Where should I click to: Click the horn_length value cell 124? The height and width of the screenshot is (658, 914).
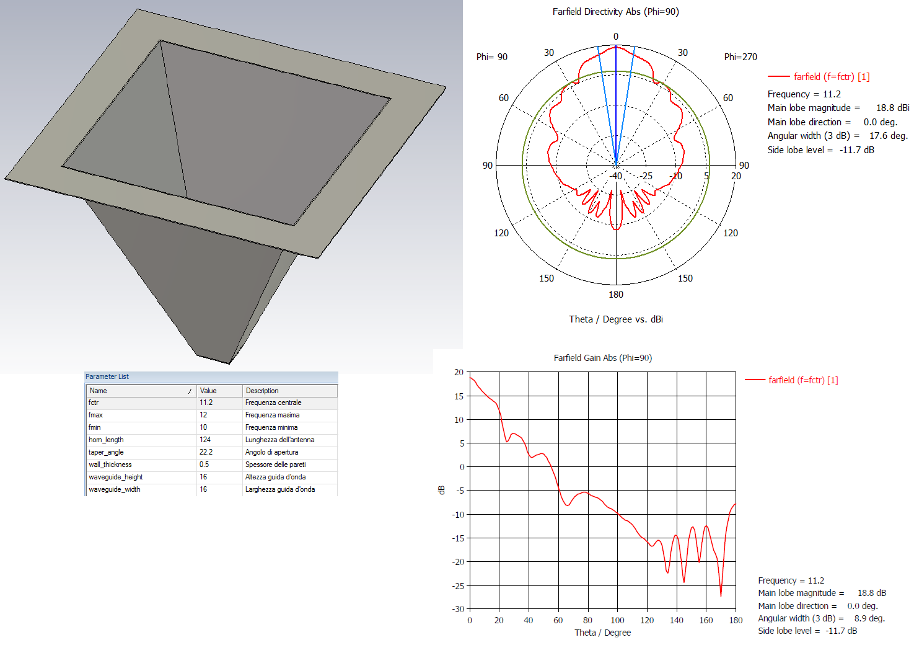tap(219, 440)
